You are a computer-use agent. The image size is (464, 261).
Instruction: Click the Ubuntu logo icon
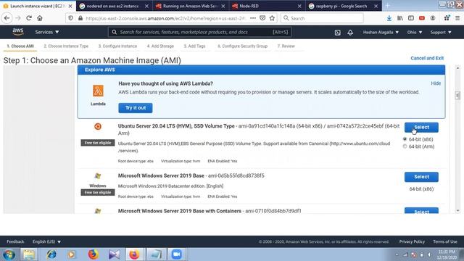pyautogui.click(x=98, y=126)
